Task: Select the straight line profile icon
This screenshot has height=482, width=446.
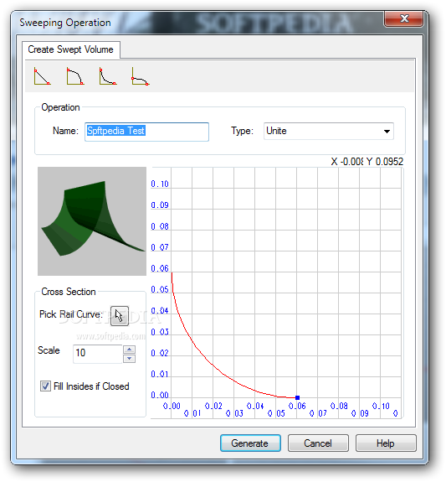Action: click(43, 76)
